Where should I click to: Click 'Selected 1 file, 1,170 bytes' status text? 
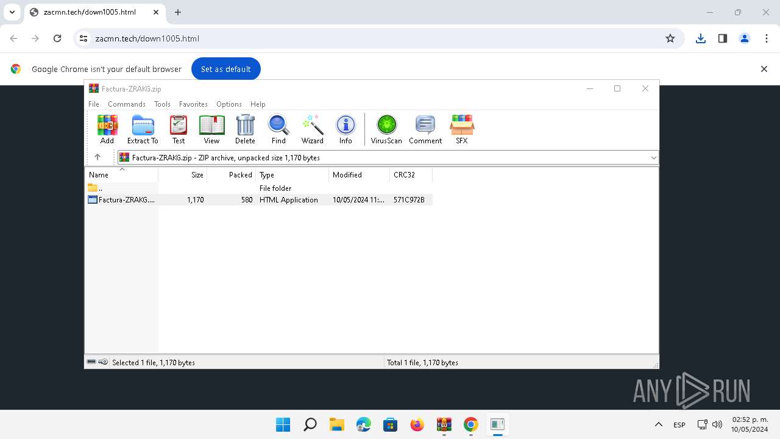pos(154,363)
